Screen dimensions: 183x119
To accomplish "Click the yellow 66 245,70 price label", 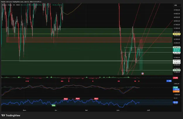I will click(177, 34).
